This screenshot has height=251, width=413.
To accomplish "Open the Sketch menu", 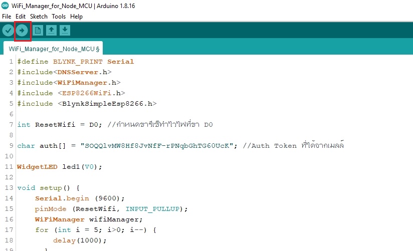I will point(39,17).
